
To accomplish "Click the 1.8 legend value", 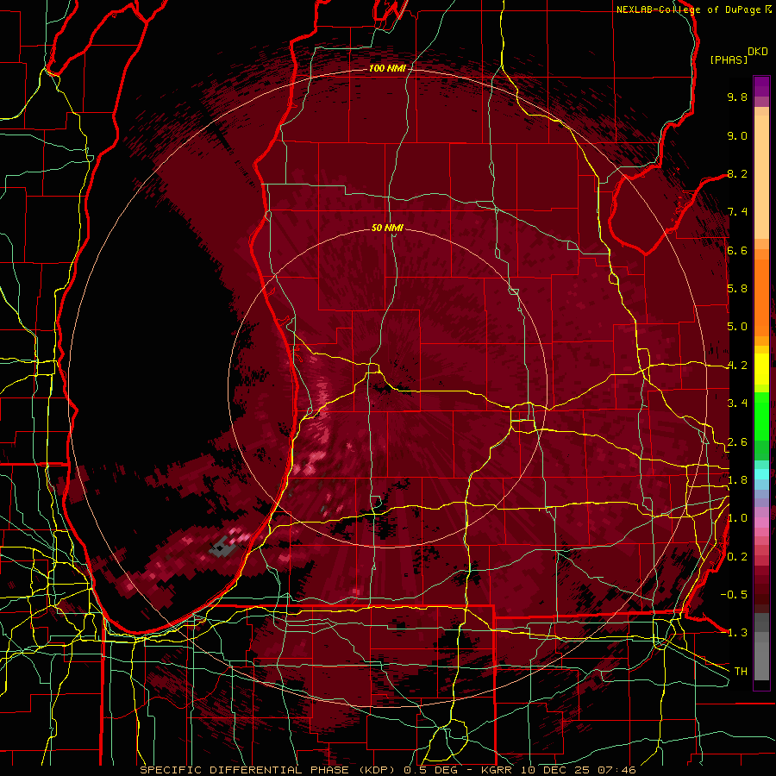I will [737, 480].
